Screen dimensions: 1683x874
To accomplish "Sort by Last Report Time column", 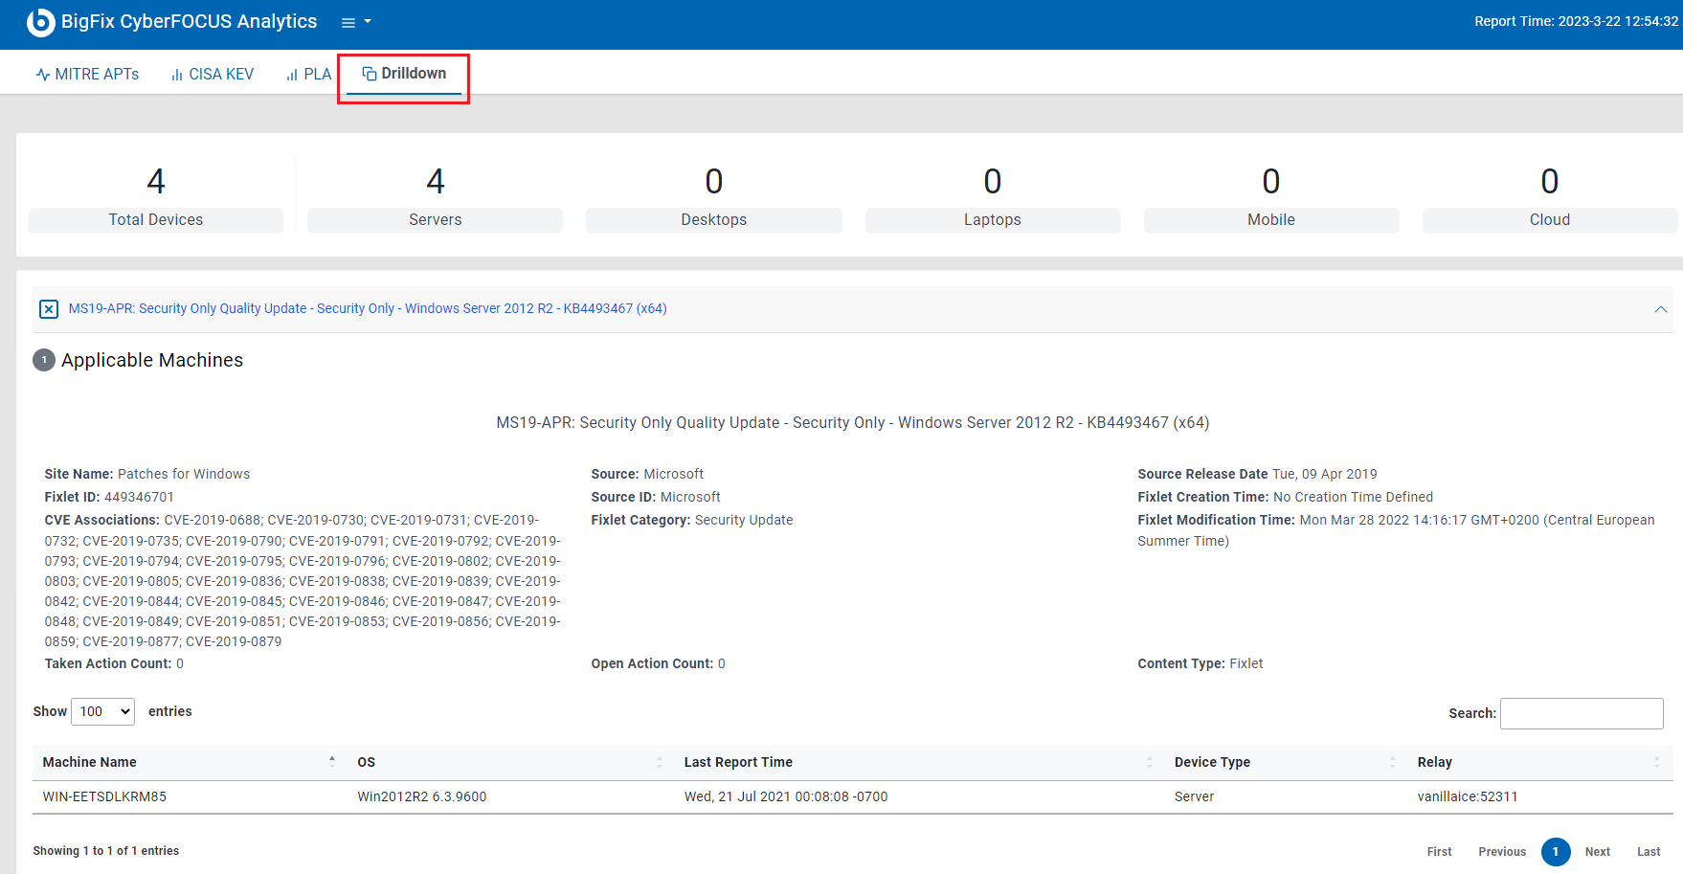I will 737,762.
